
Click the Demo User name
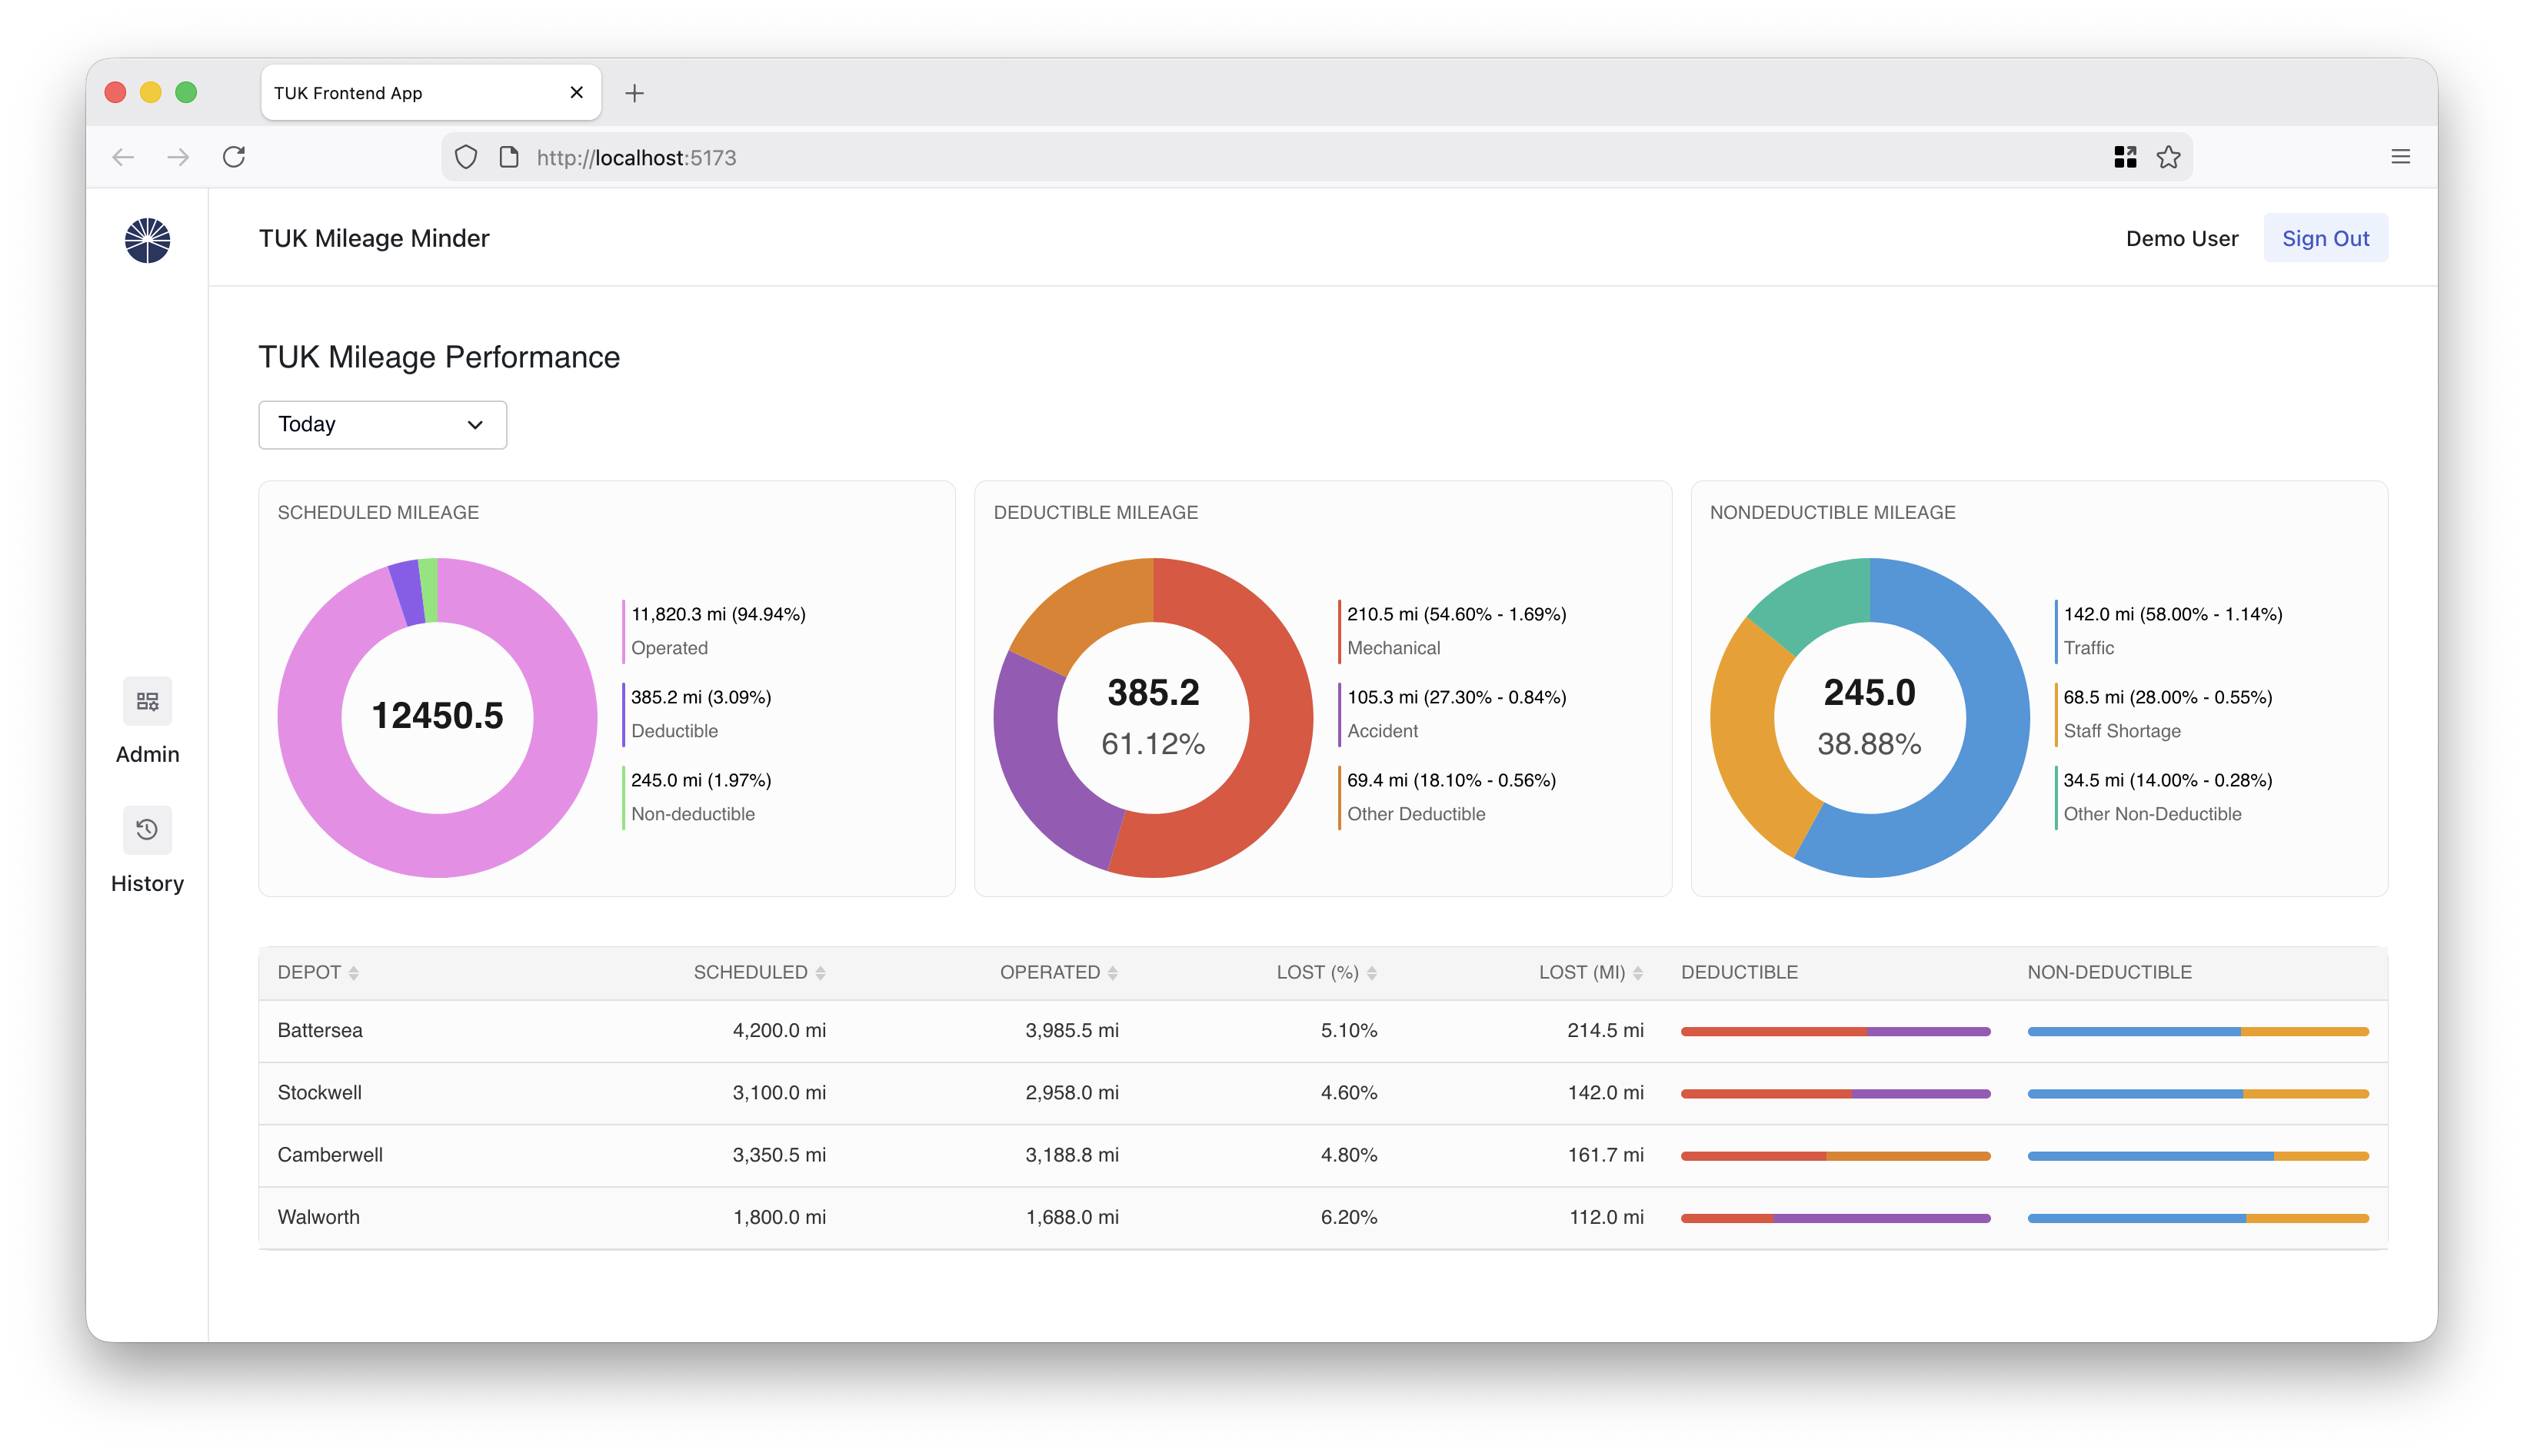(x=2181, y=238)
